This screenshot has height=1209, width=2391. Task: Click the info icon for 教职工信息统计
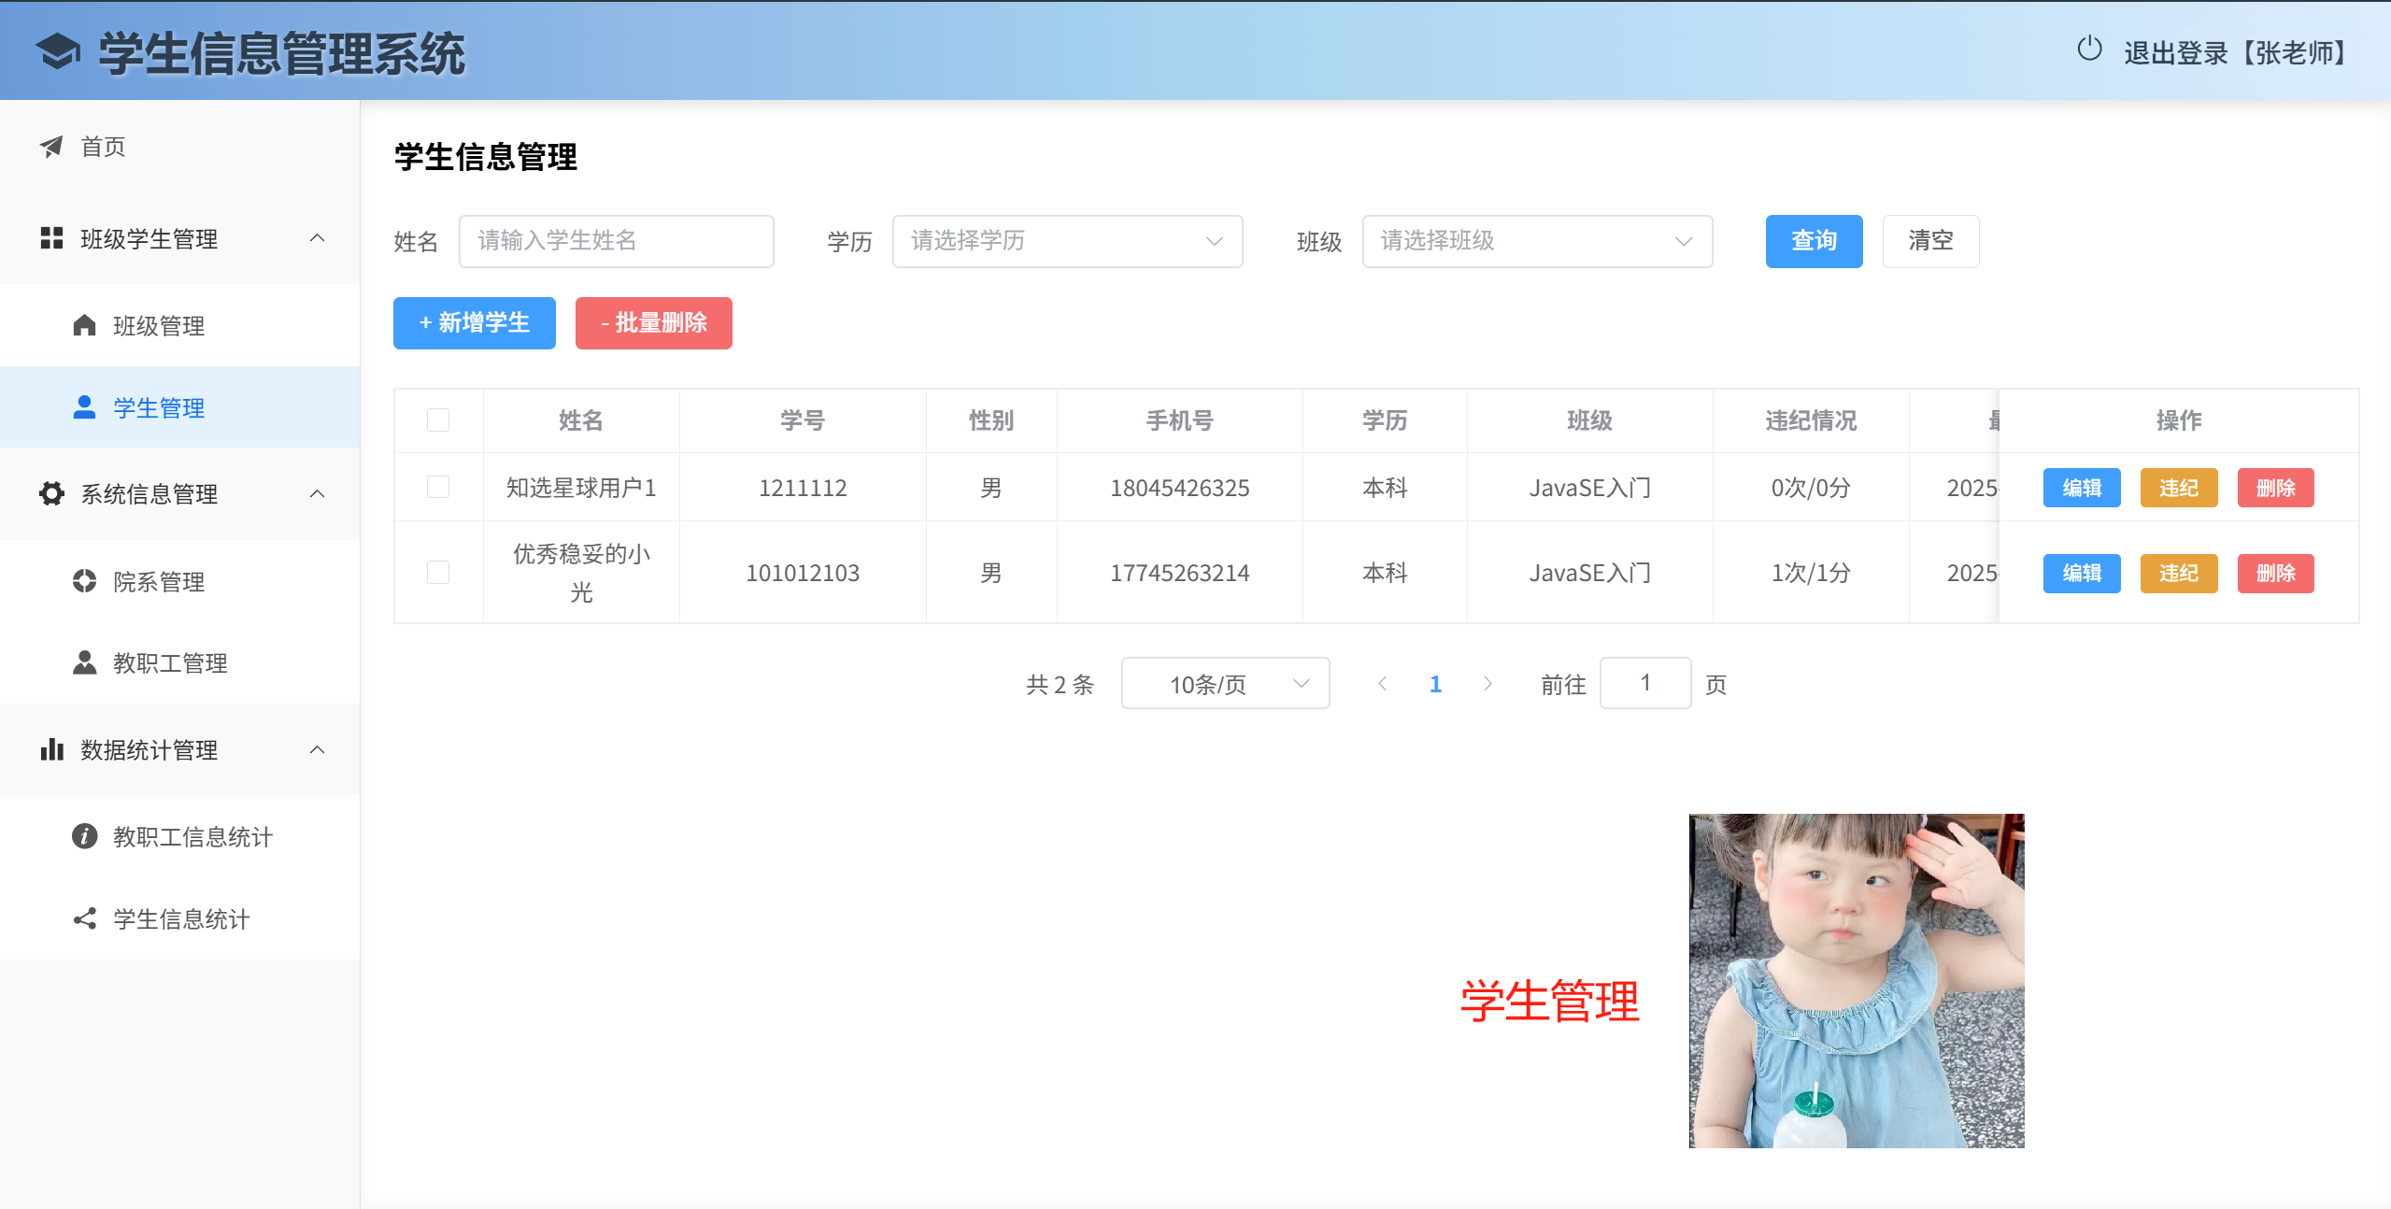coord(84,836)
